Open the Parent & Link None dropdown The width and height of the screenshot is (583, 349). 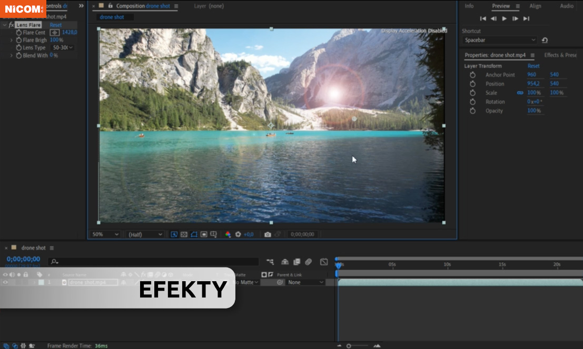[x=305, y=282]
